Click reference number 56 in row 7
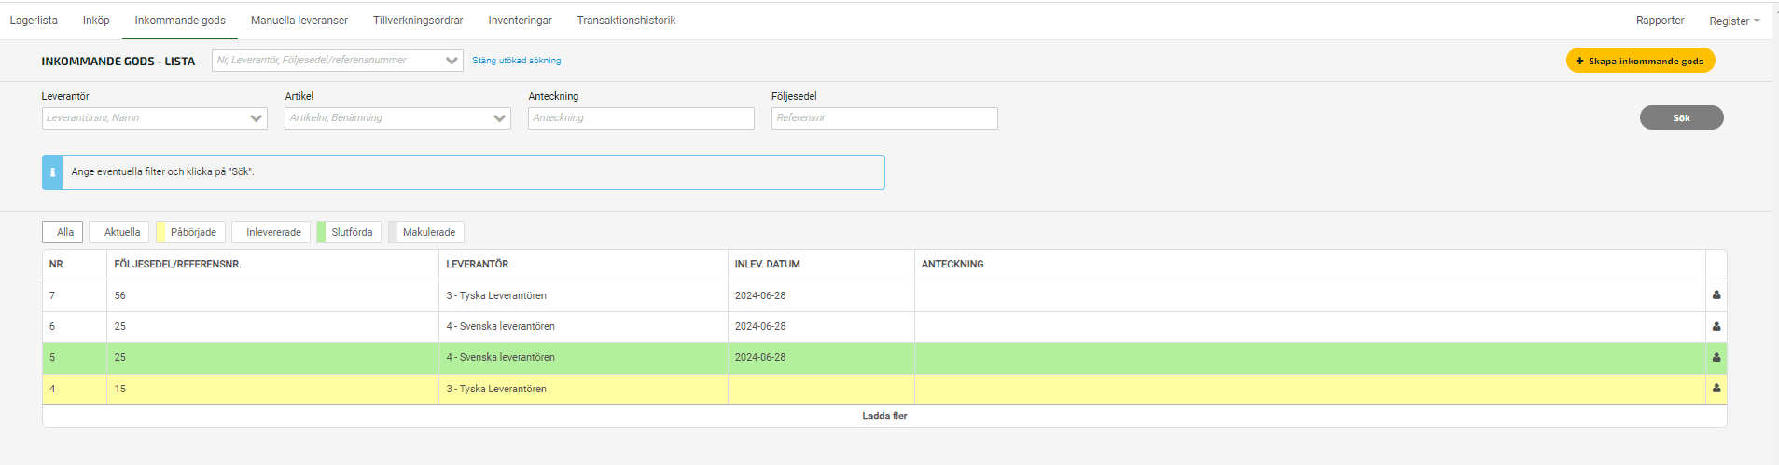The height and width of the screenshot is (465, 1779). pyautogui.click(x=119, y=295)
